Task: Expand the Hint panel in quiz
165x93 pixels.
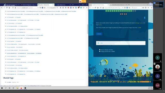Action: [x=121, y=43]
